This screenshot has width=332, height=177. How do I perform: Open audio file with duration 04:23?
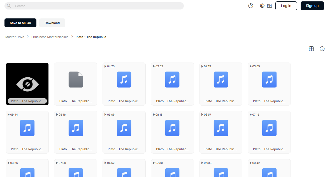124,84
